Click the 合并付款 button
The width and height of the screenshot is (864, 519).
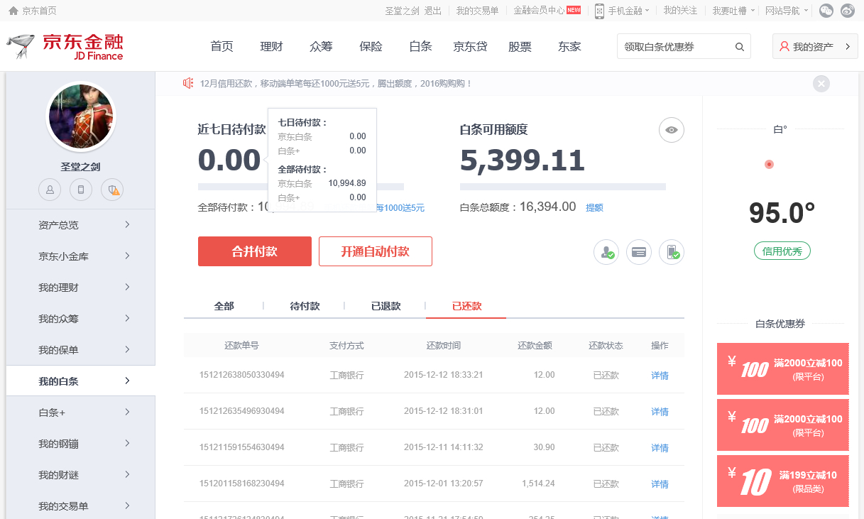tap(255, 251)
